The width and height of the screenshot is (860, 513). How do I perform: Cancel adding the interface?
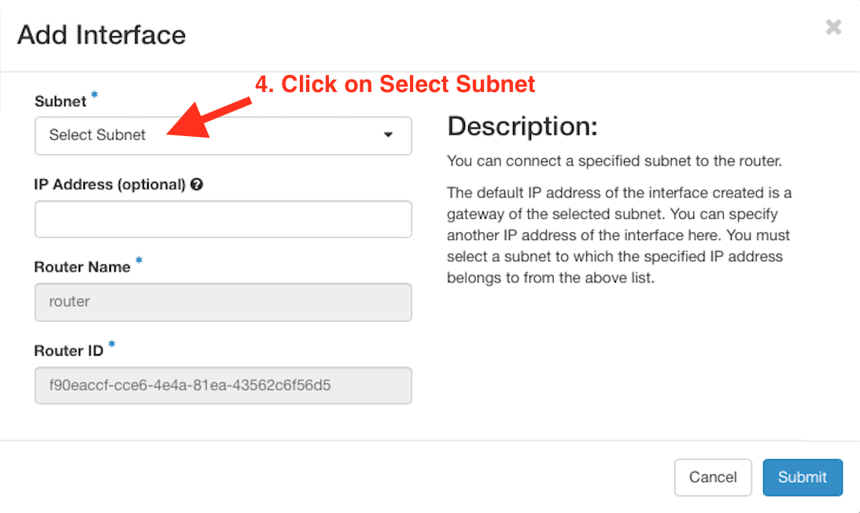click(713, 478)
